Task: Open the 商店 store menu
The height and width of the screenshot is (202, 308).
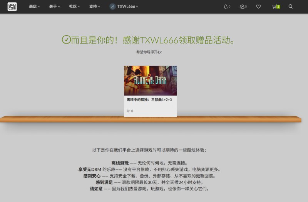Action: tap(34, 7)
